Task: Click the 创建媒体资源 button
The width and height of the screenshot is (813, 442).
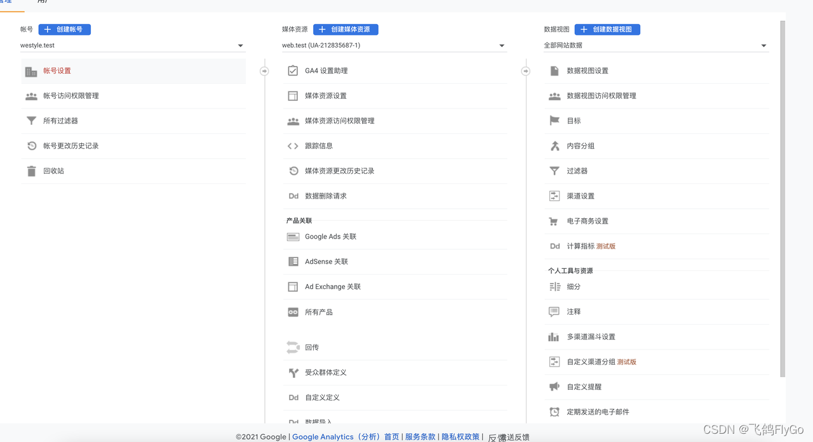Action: [346, 29]
